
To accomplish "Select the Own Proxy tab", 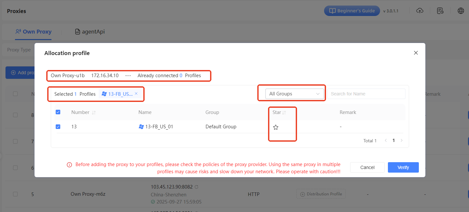I will tap(34, 32).
